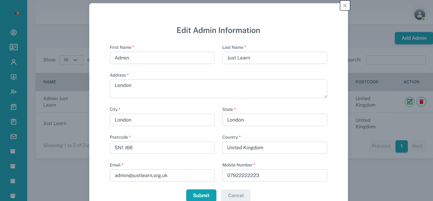Click the edit pencil icon for Admin Just Learn
Image resolution: width=433 pixels, height=201 pixels.
coord(409,101)
